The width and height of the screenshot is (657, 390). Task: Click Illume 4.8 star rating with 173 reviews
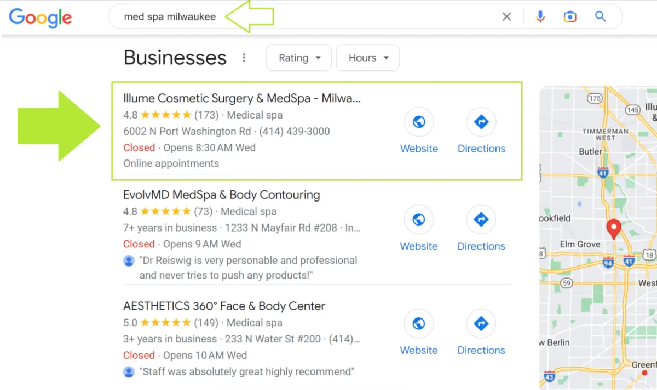pos(171,115)
